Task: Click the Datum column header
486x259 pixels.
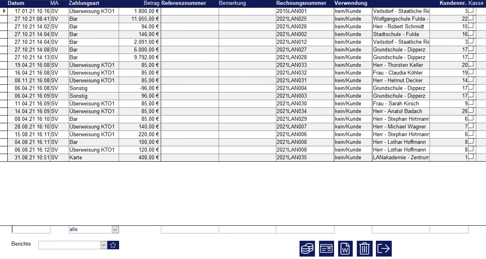Action: click(x=16, y=3)
